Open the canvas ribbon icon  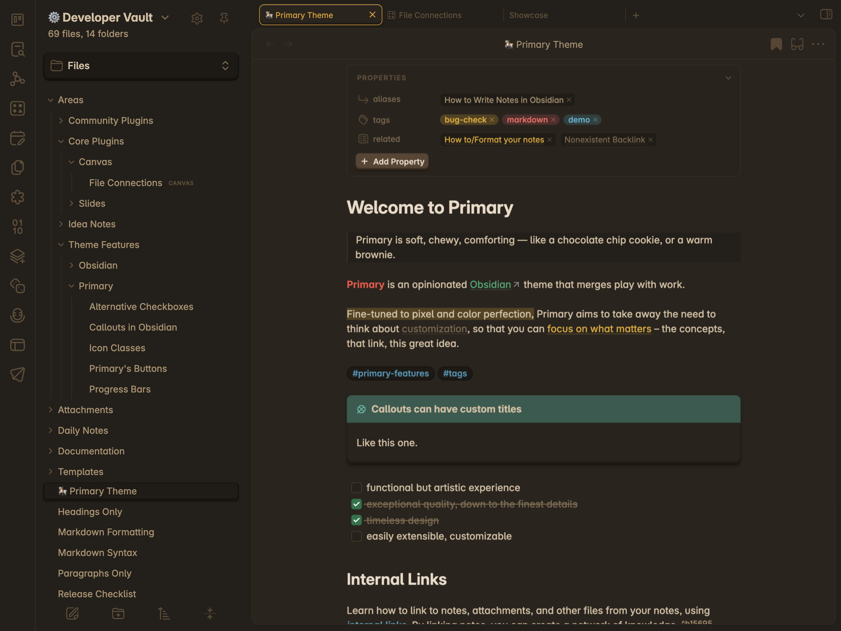tap(17, 108)
